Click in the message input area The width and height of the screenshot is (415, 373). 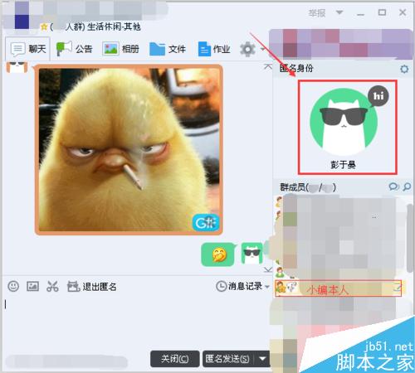[x=135, y=322]
